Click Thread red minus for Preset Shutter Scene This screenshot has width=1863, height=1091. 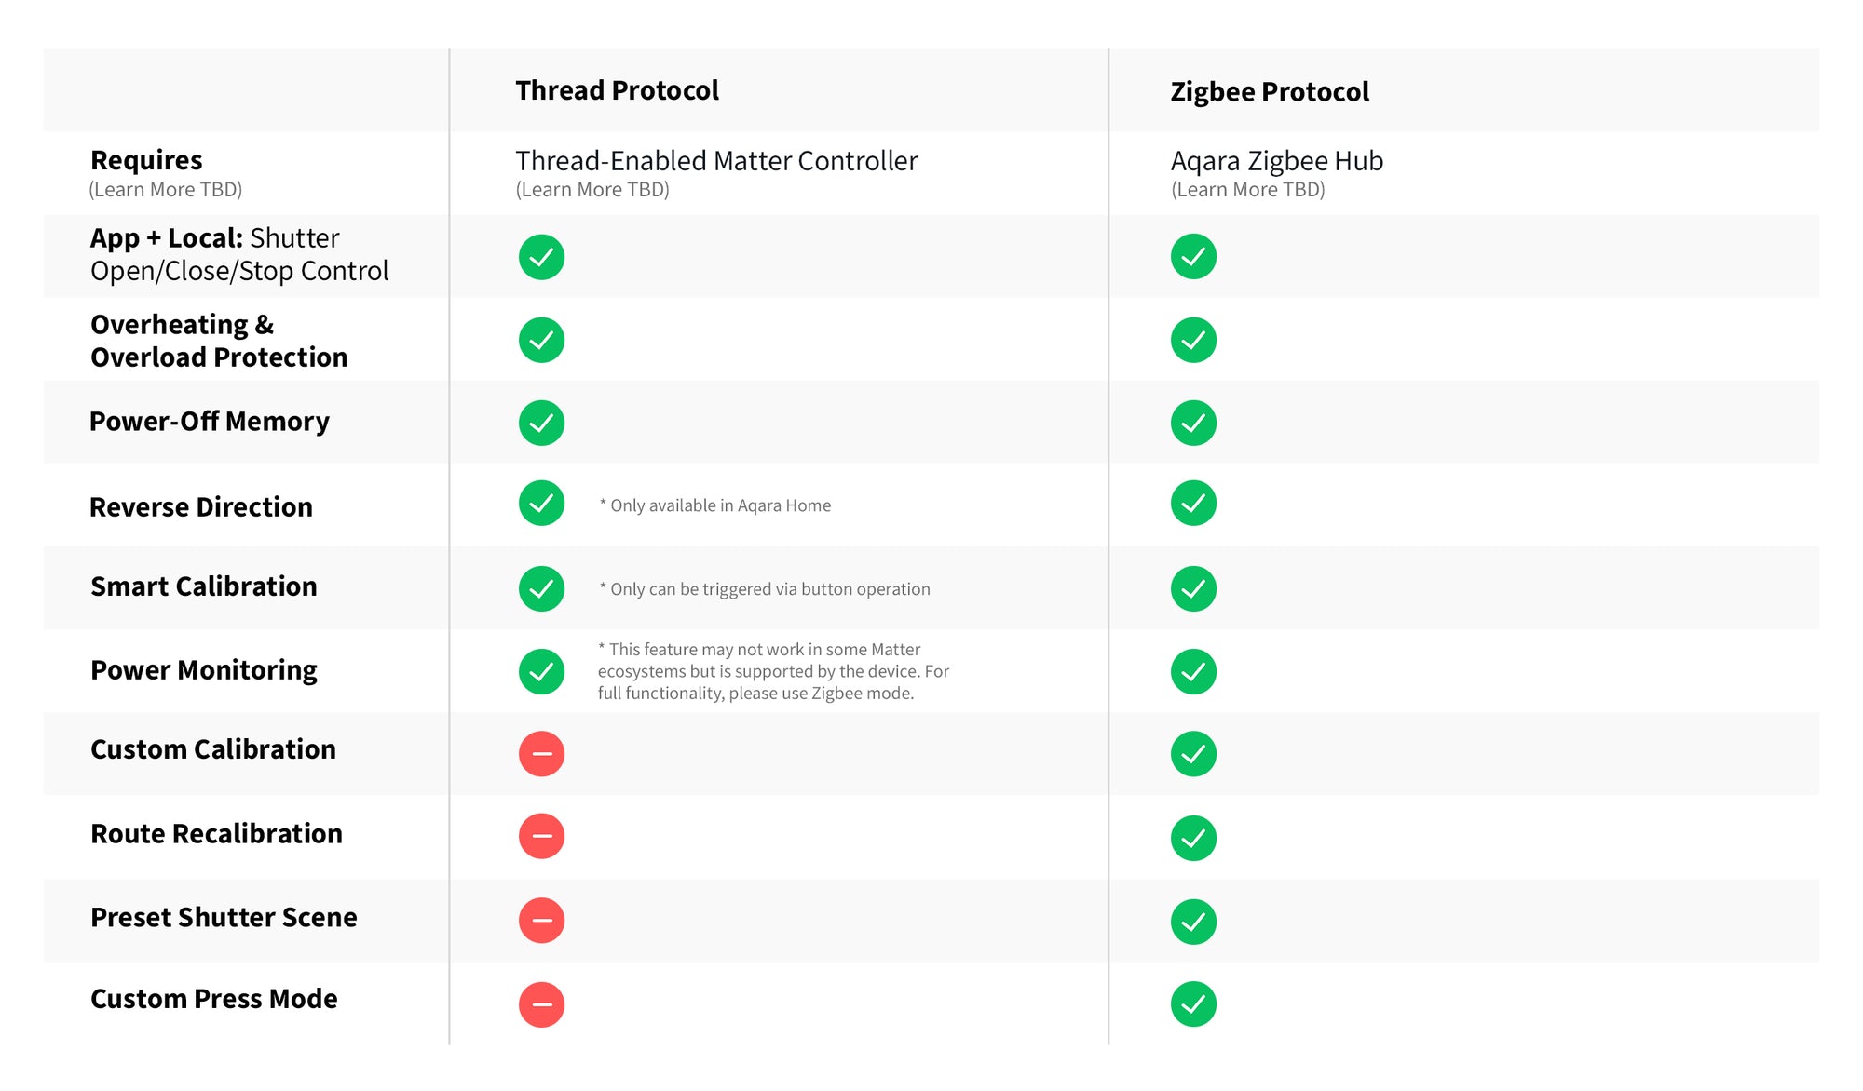(x=541, y=921)
